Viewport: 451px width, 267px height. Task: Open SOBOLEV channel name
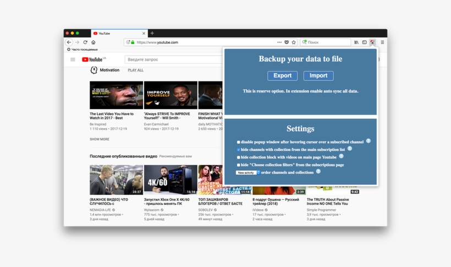click(205, 210)
